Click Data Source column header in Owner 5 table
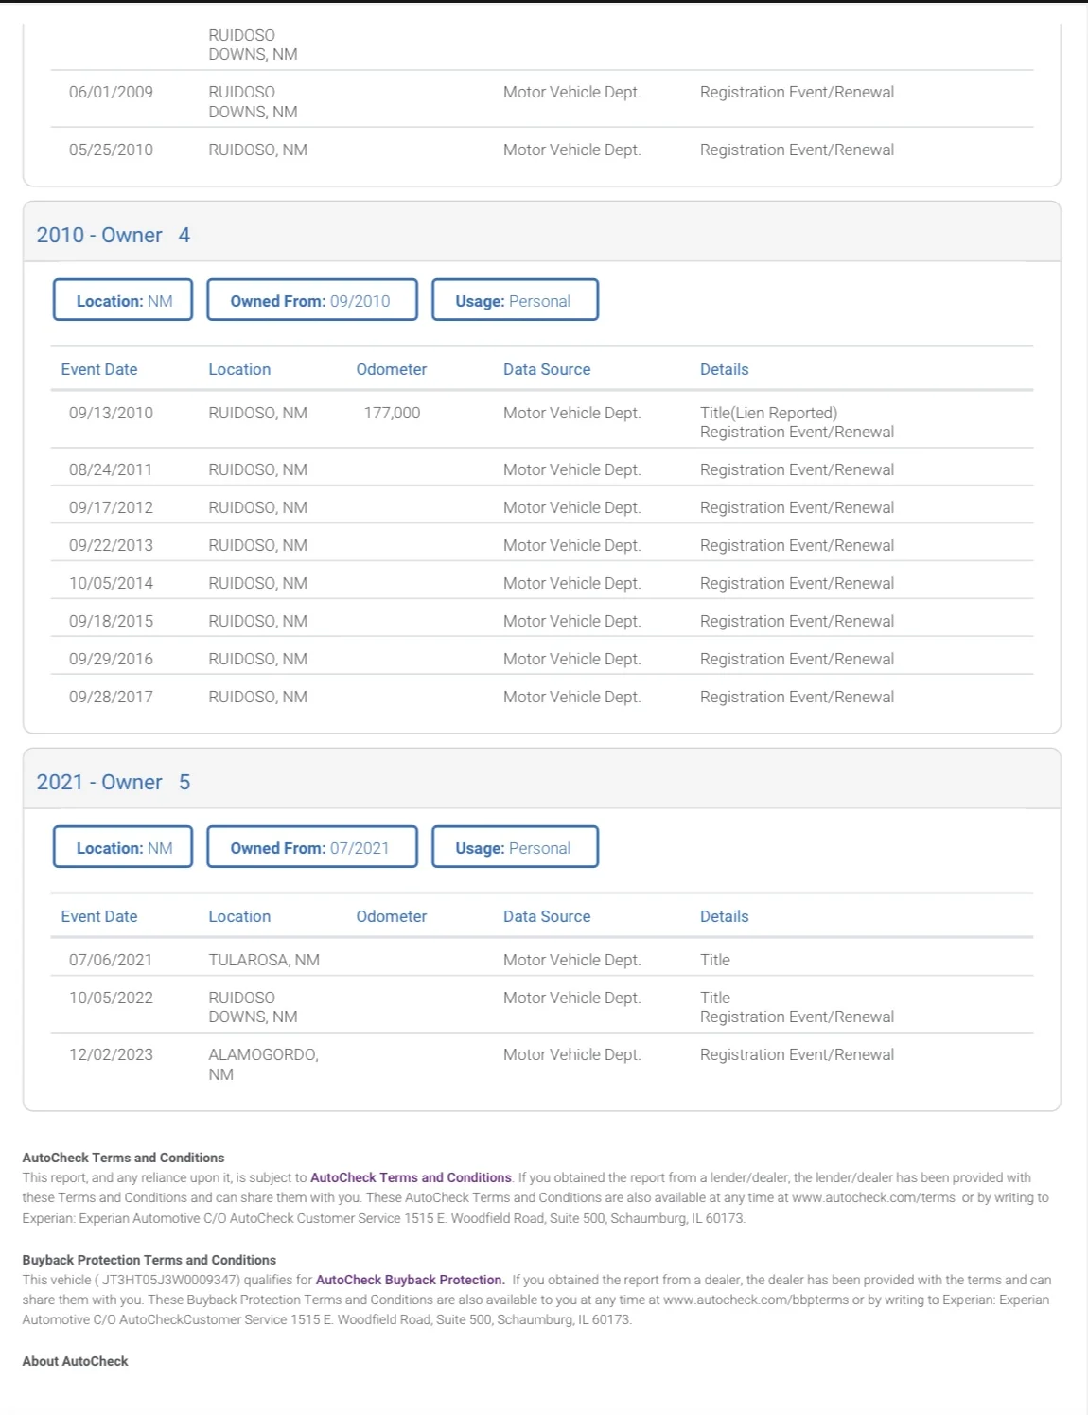The image size is (1088, 1415). coord(547,916)
